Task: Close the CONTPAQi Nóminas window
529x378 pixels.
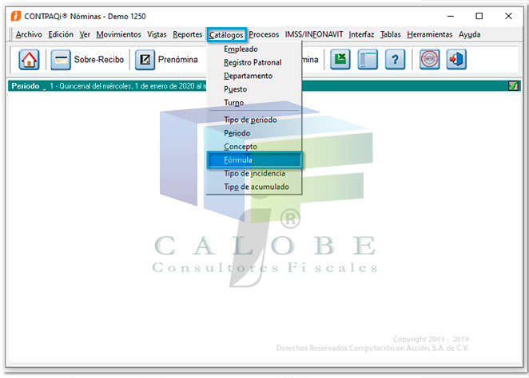Action: [508, 16]
